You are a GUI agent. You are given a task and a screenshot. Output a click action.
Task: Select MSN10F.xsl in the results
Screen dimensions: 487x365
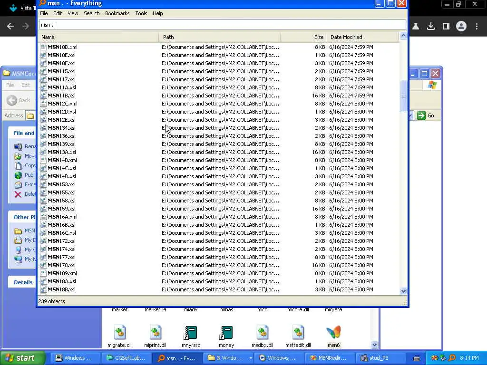(61, 63)
